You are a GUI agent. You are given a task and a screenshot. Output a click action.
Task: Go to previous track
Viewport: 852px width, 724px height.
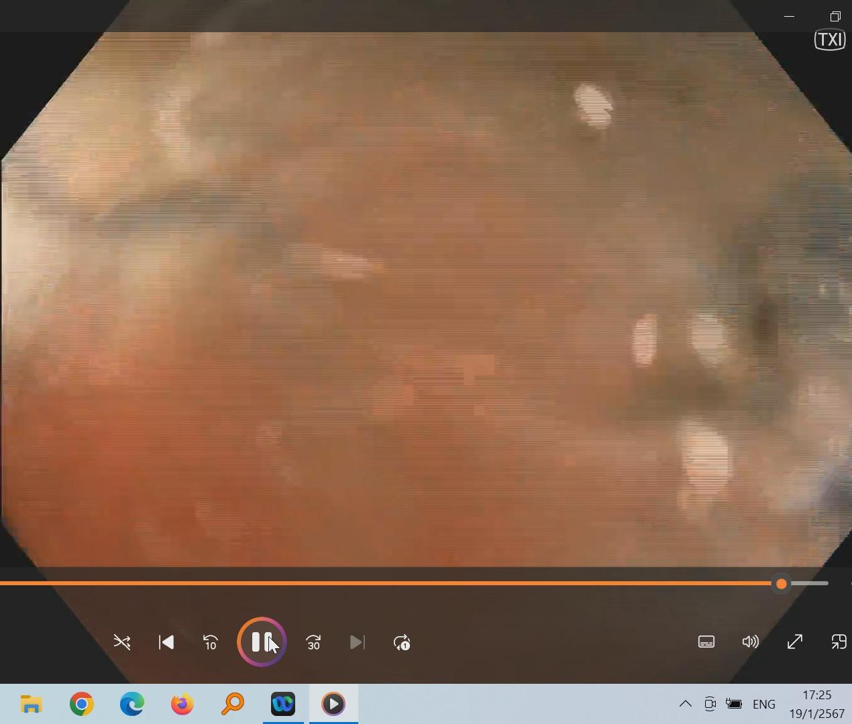pyautogui.click(x=166, y=643)
